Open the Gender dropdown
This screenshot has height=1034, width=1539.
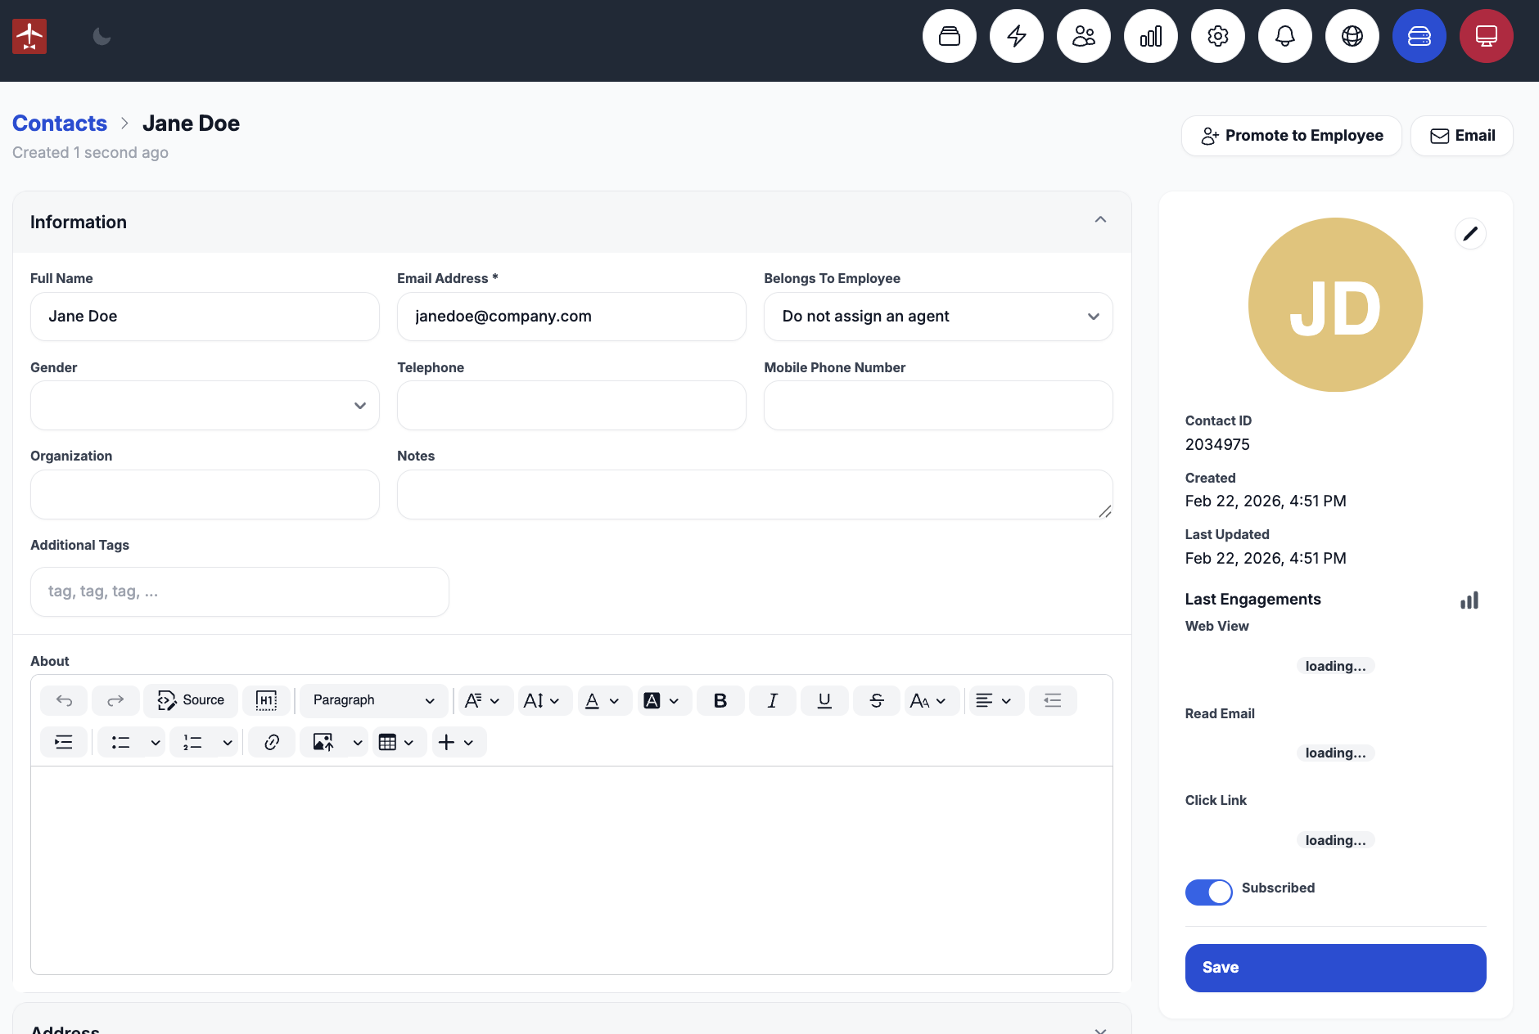pyautogui.click(x=205, y=406)
